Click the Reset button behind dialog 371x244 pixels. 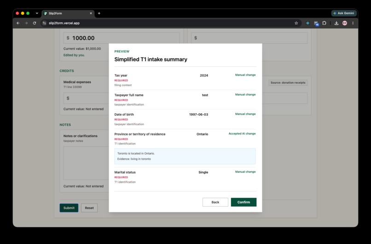[89, 208]
